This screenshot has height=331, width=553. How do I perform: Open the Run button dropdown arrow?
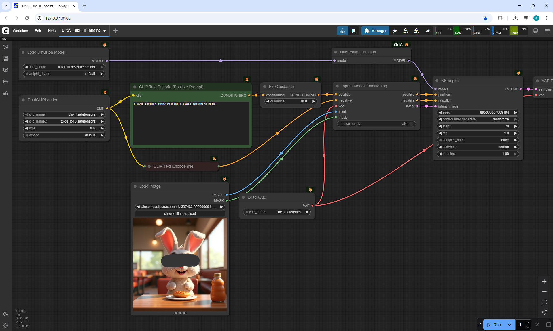coord(509,325)
